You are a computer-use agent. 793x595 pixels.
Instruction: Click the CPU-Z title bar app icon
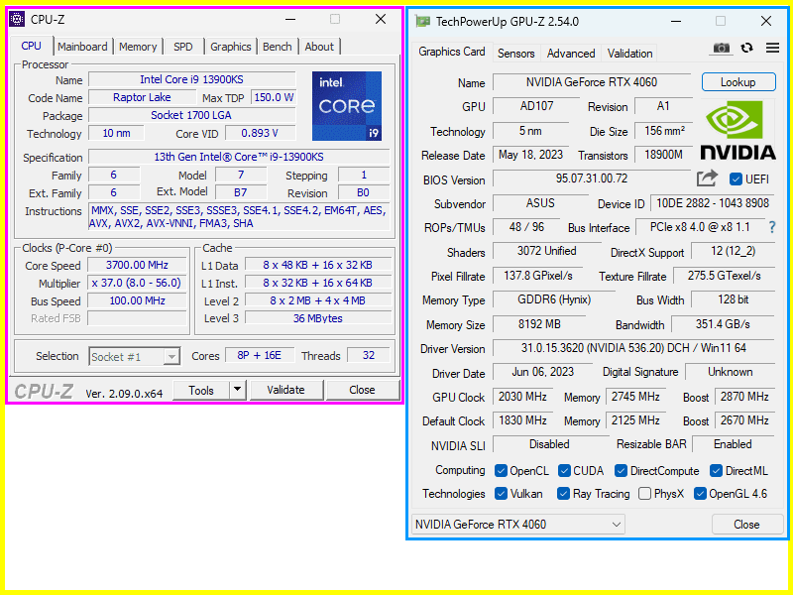tap(18, 20)
